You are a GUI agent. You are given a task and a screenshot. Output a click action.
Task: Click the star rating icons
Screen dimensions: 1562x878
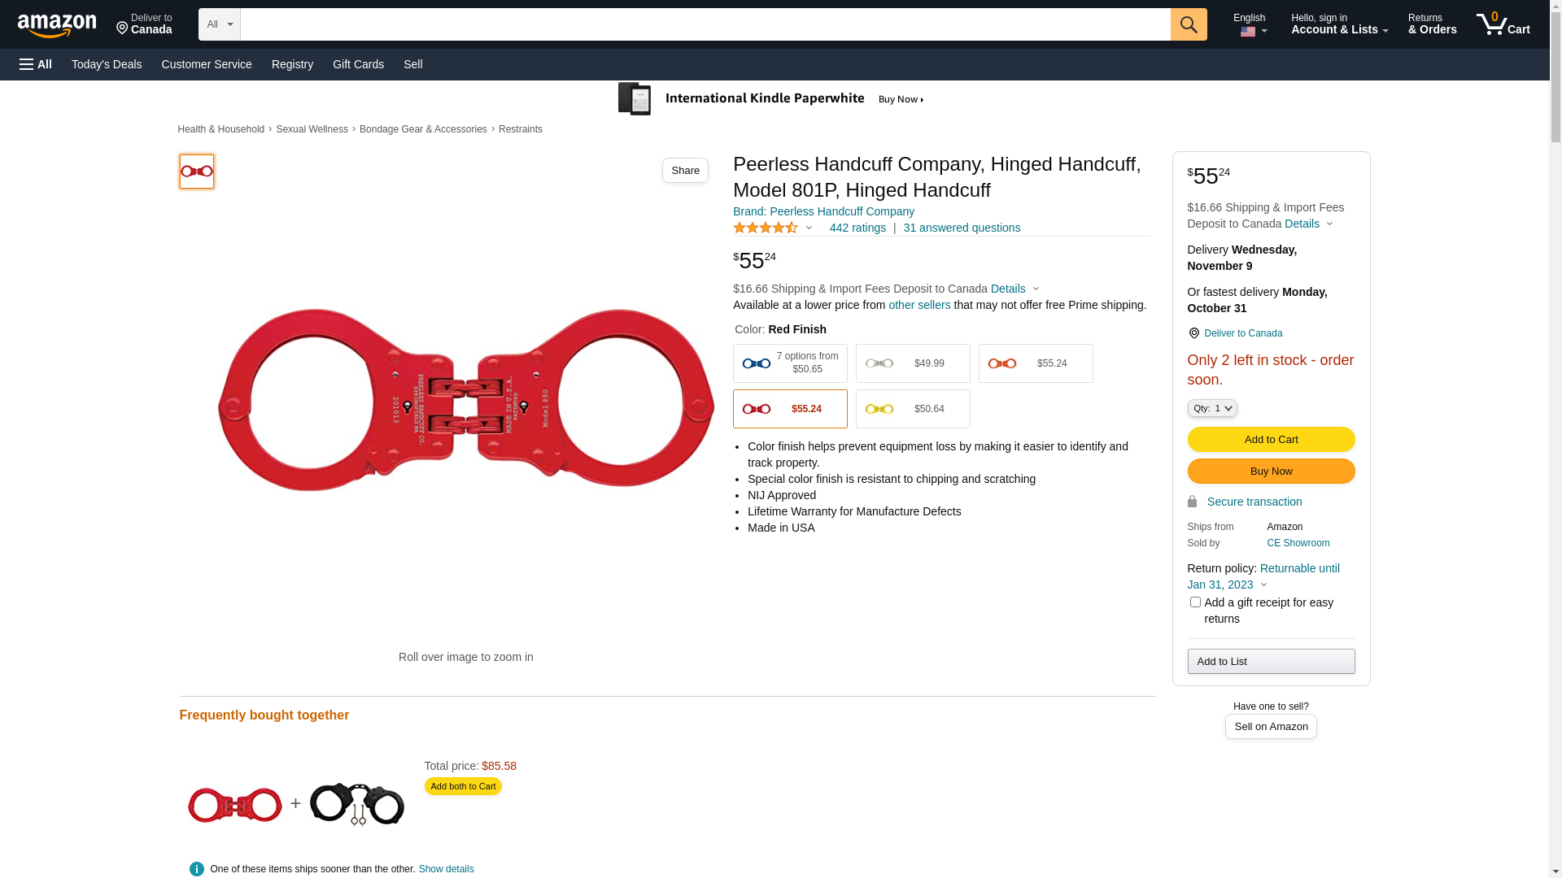(x=766, y=228)
